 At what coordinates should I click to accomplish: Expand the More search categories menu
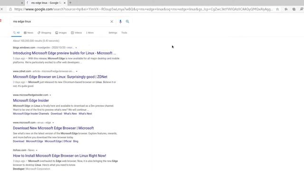point(90,33)
